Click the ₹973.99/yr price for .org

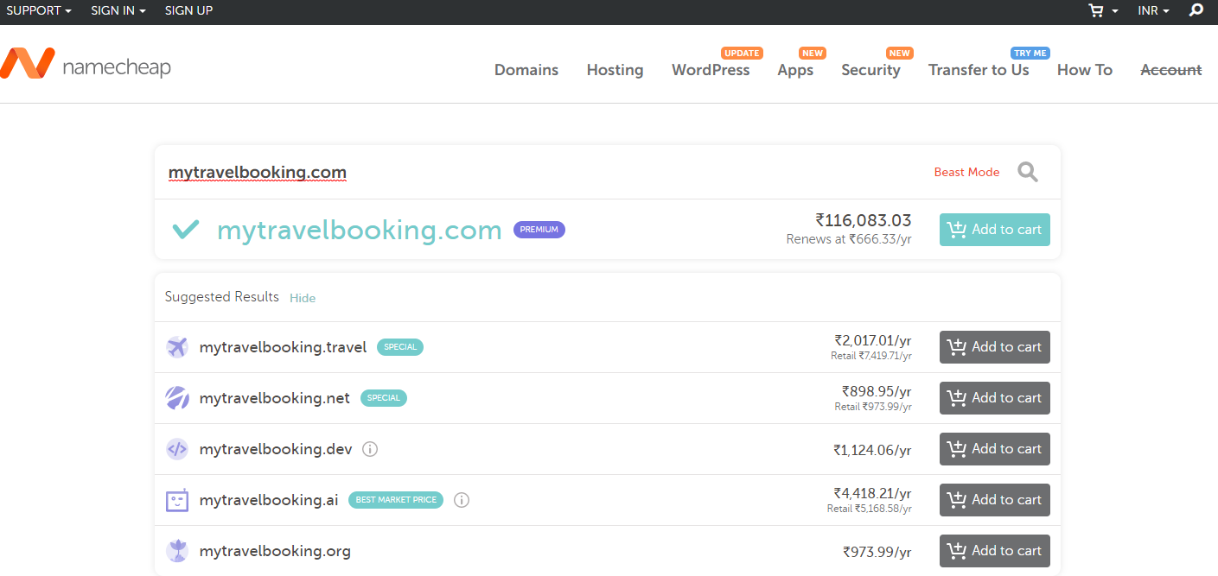pyautogui.click(x=877, y=552)
